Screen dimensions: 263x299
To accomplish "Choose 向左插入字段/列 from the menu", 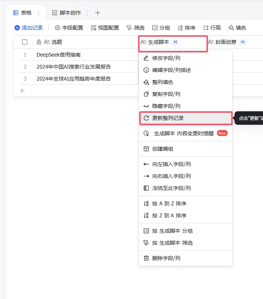I will (186, 164).
